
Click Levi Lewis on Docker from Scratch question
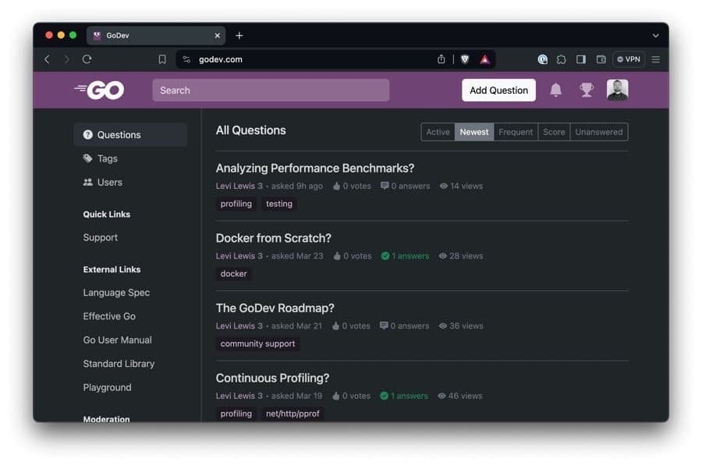(236, 256)
